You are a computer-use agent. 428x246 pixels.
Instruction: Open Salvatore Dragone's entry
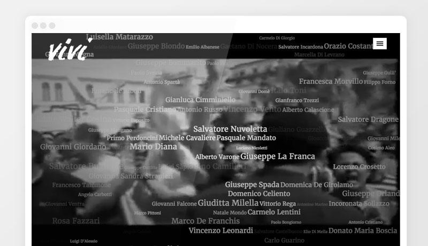point(368,120)
